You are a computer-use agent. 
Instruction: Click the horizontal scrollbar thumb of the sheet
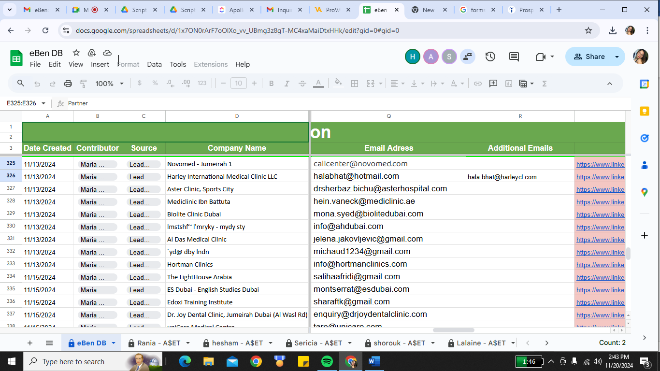(454, 330)
